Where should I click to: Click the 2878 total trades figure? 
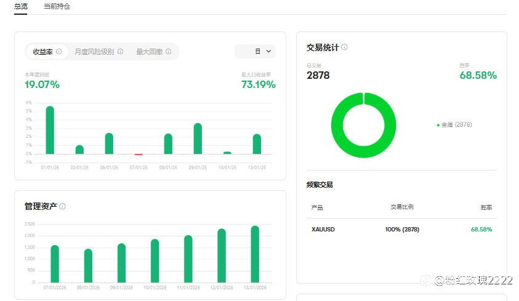(x=318, y=75)
